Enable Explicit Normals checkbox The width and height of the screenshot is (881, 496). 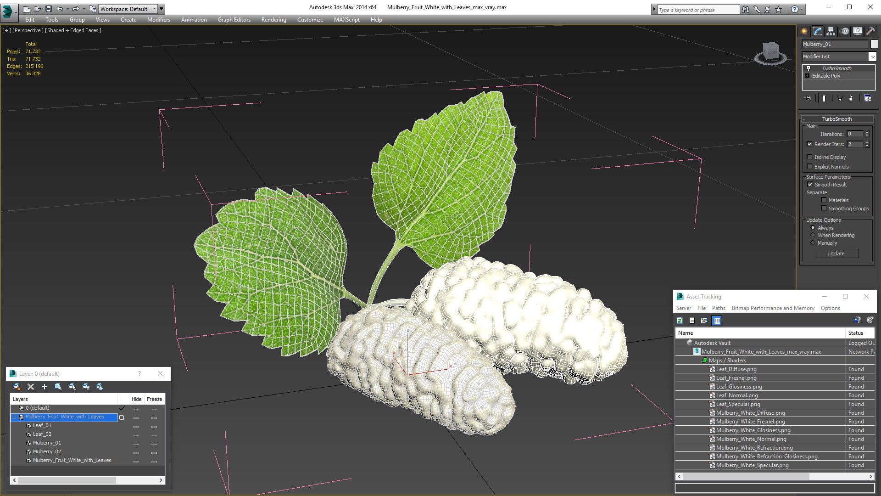(x=810, y=167)
